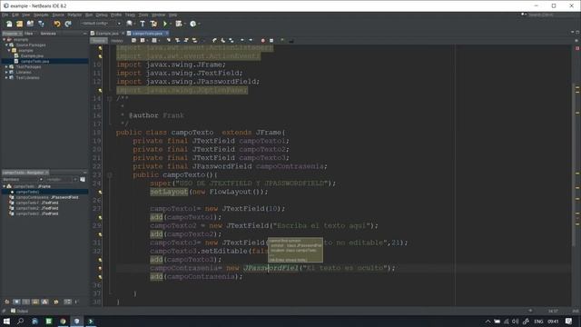Viewport: 581px width, 327px height.
Task: Click the Redo arrow icon
Action: pyautogui.click(x=68, y=24)
